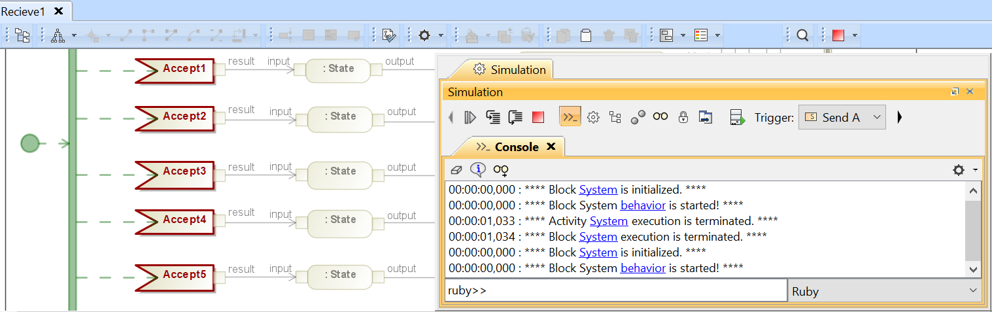Switch to the Console tab
Screen dimensions: 992x312
click(516, 147)
